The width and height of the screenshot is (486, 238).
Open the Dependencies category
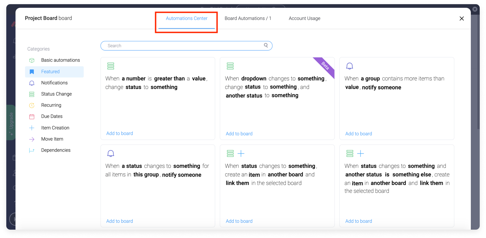(54, 150)
